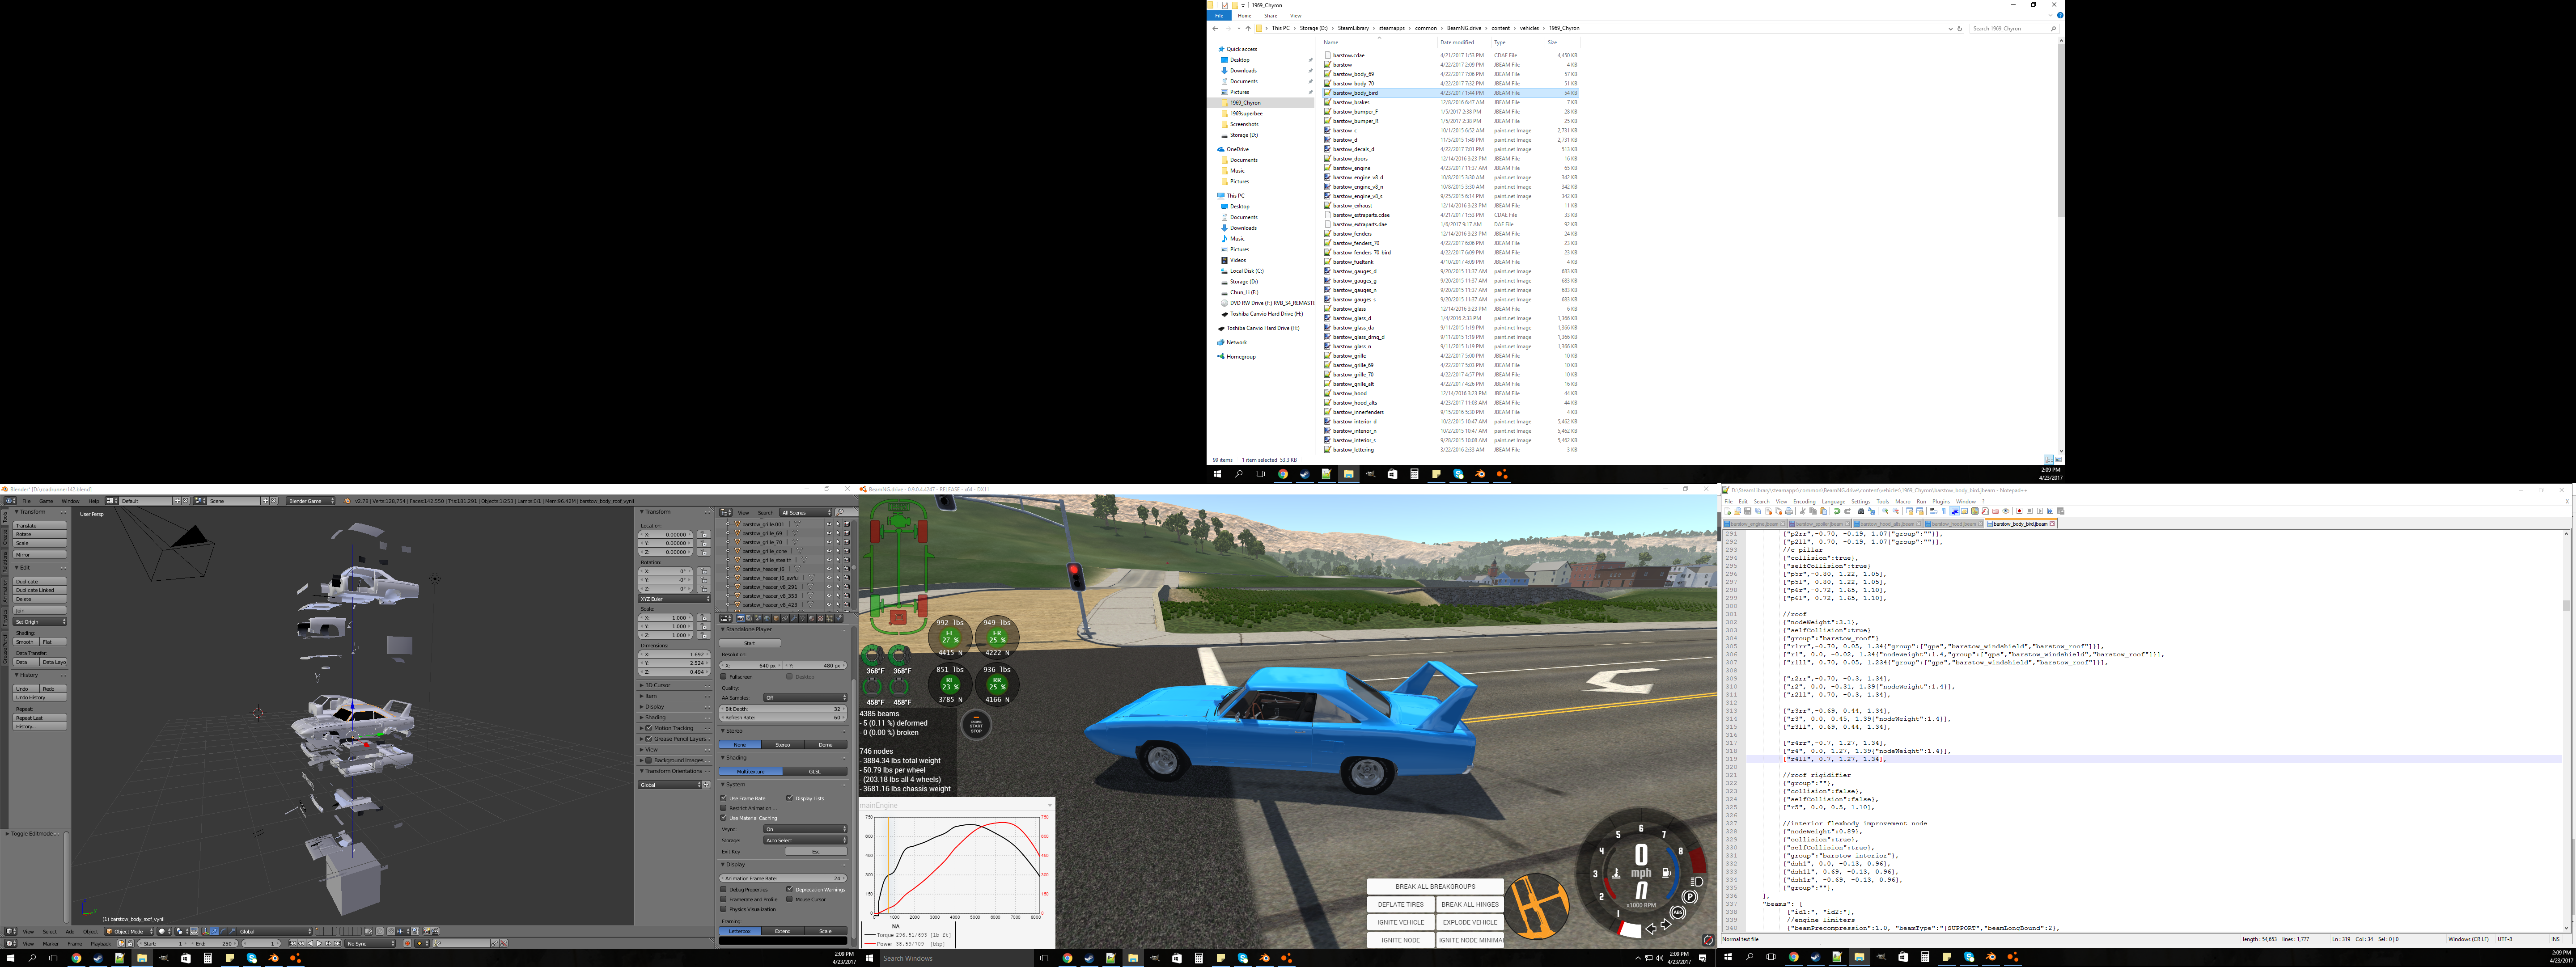This screenshot has width=2576, height=967.
Task: Enable Mouse Cursor checkbox
Action: (790, 899)
